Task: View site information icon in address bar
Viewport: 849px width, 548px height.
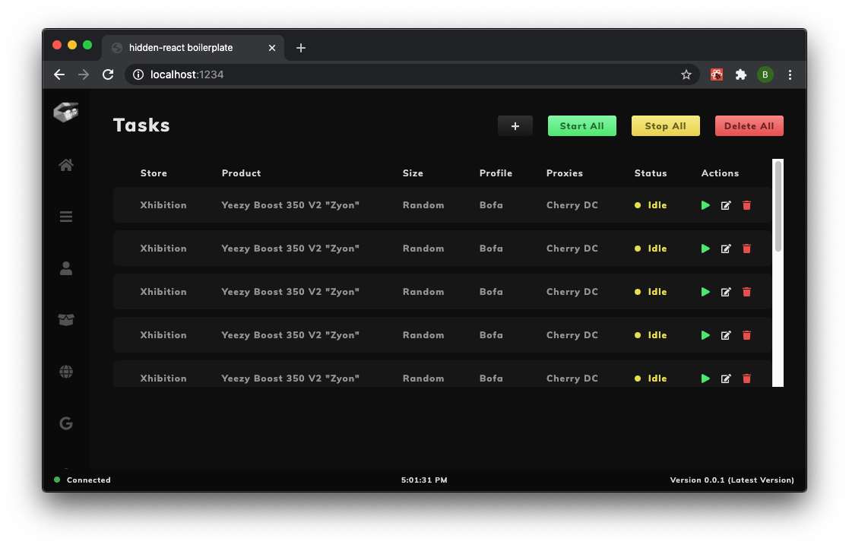Action: (x=138, y=74)
